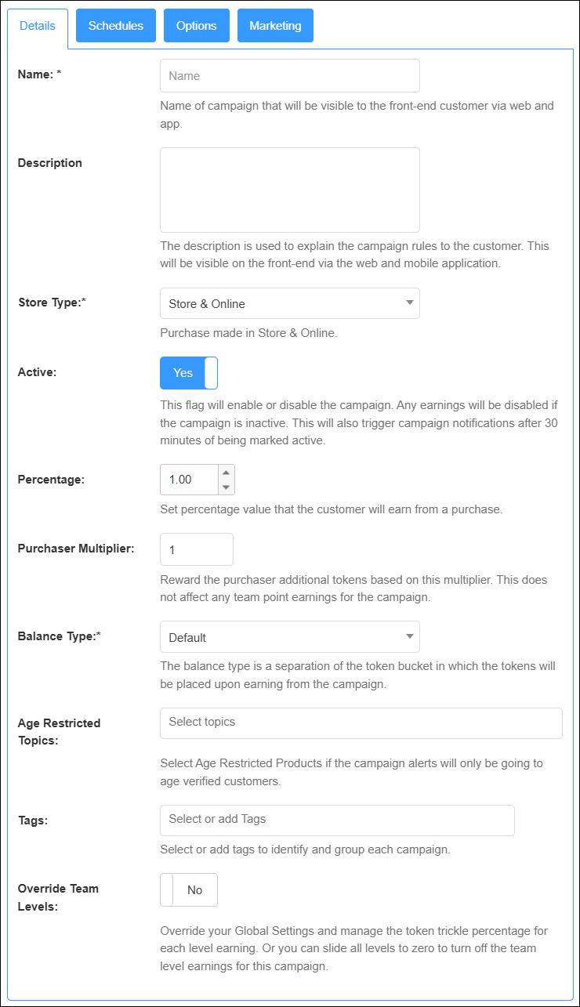Switch to the Options tab
Image resolution: width=580 pixels, height=1007 pixels.
(x=196, y=26)
